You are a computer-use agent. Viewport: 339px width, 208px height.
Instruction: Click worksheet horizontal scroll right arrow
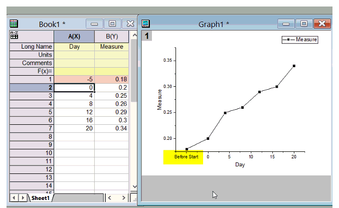click(123, 198)
